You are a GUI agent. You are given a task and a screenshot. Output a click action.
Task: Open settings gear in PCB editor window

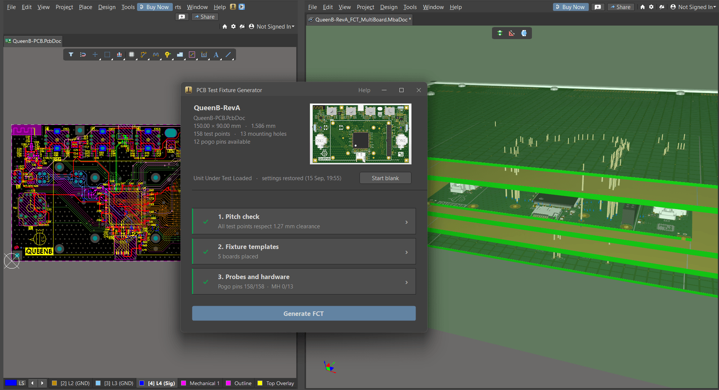[233, 26]
